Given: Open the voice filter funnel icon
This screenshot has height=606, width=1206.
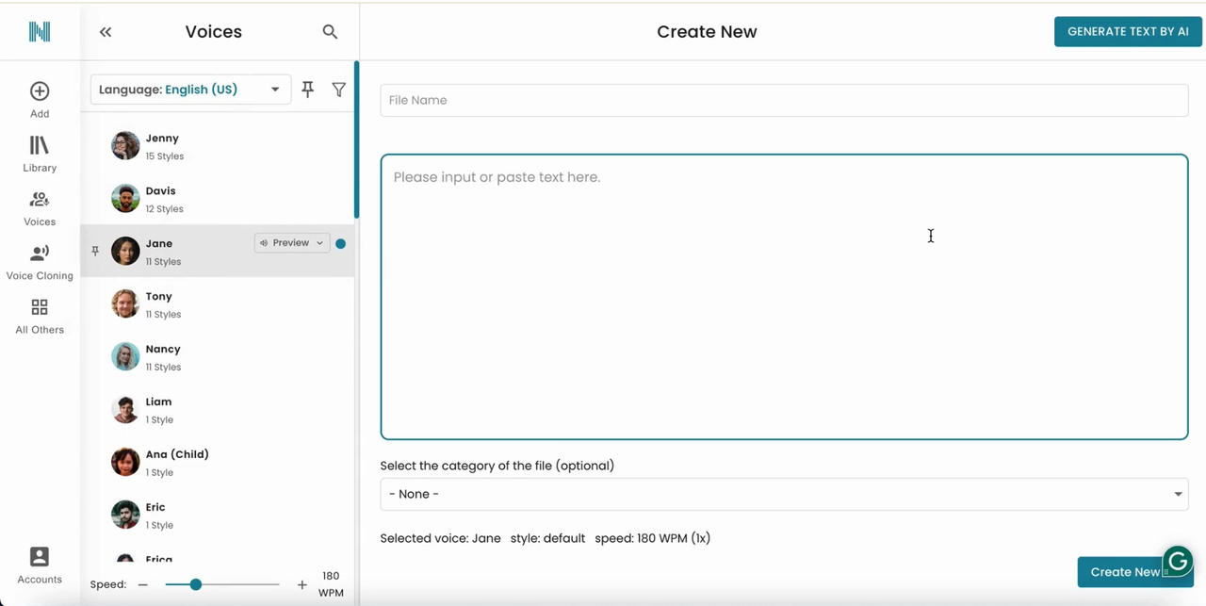Looking at the screenshot, I should pyautogui.click(x=338, y=90).
